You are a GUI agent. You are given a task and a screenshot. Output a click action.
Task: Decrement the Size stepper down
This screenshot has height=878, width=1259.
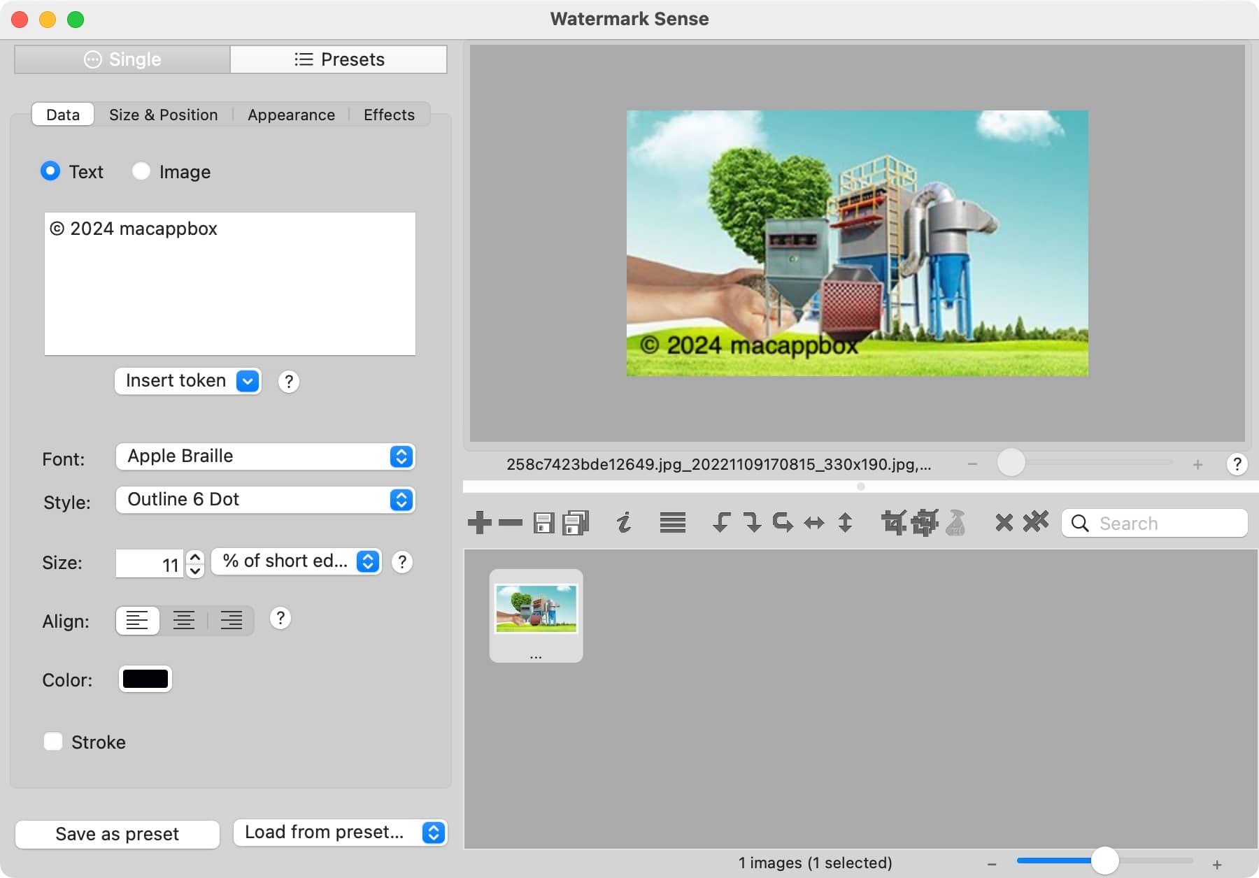click(195, 570)
